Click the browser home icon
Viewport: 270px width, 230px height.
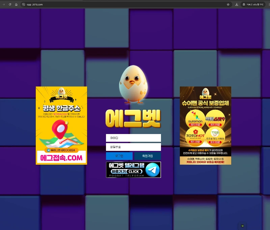click(x=16, y=4)
